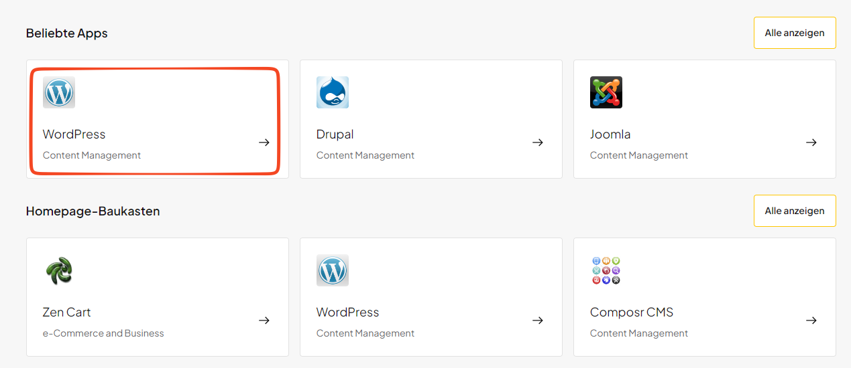Click the arrow on the WordPress card in Homepage-Baukasten

pyautogui.click(x=538, y=320)
